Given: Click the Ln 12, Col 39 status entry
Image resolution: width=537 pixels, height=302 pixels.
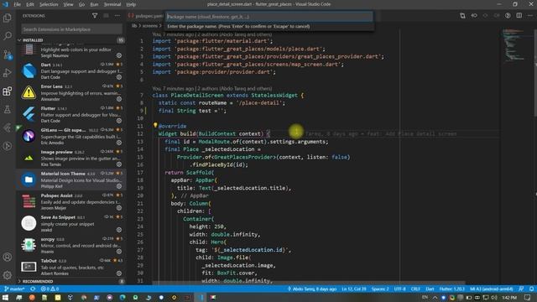Looking at the screenshot, I should coord(354,289).
